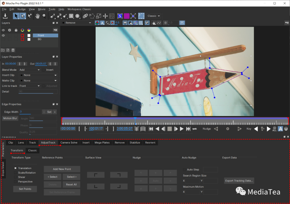Click the Save project download icon
Screen dimensions: 290x204
(x=5, y=16)
